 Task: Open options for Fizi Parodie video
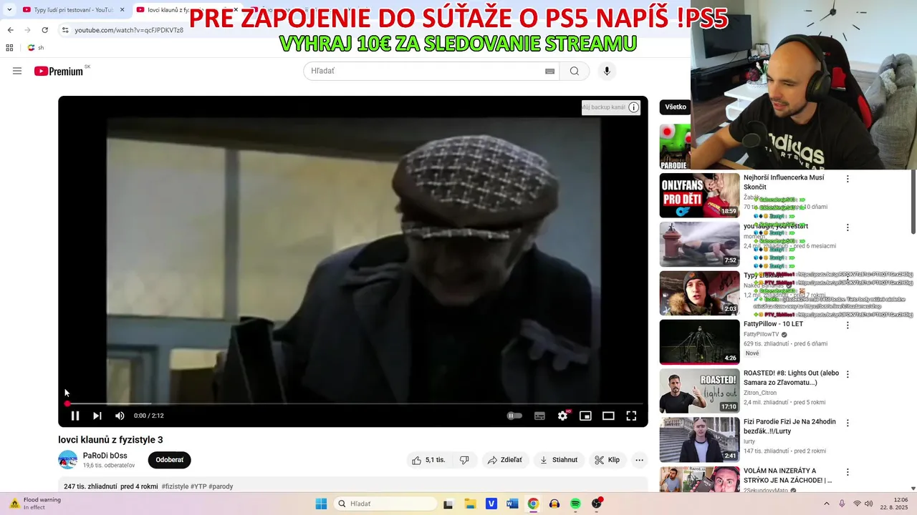pos(848,423)
